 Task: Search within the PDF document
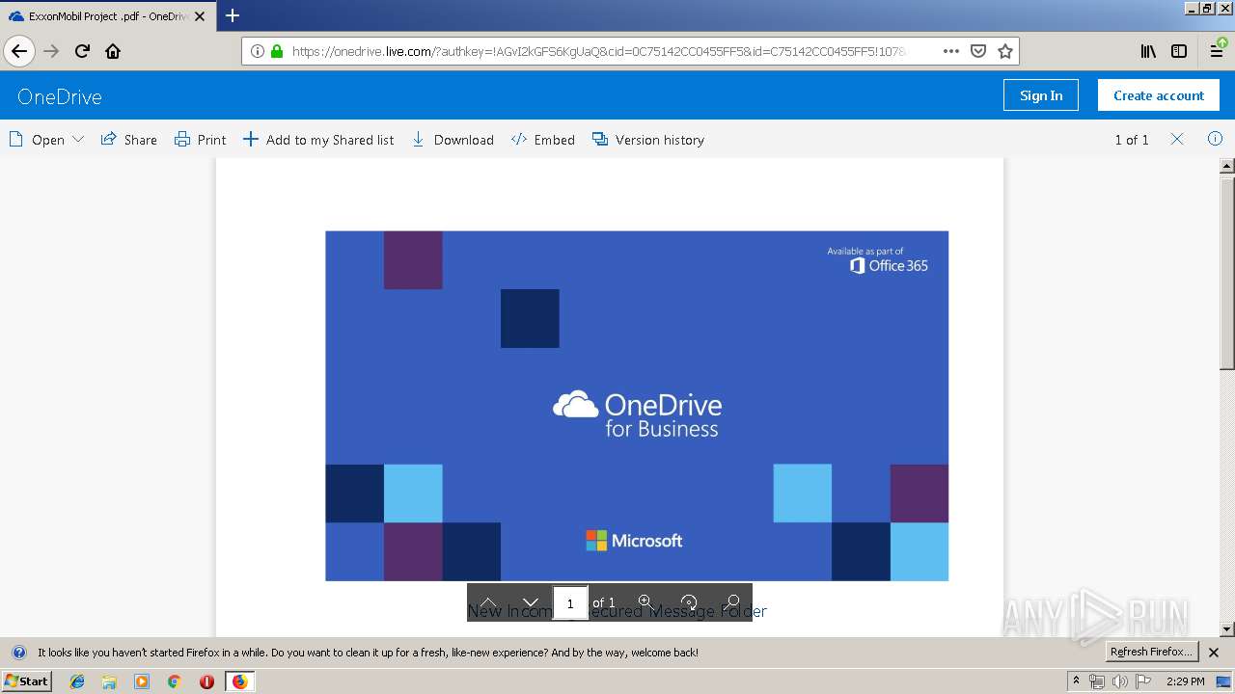pyautogui.click(x=732, y=602)
